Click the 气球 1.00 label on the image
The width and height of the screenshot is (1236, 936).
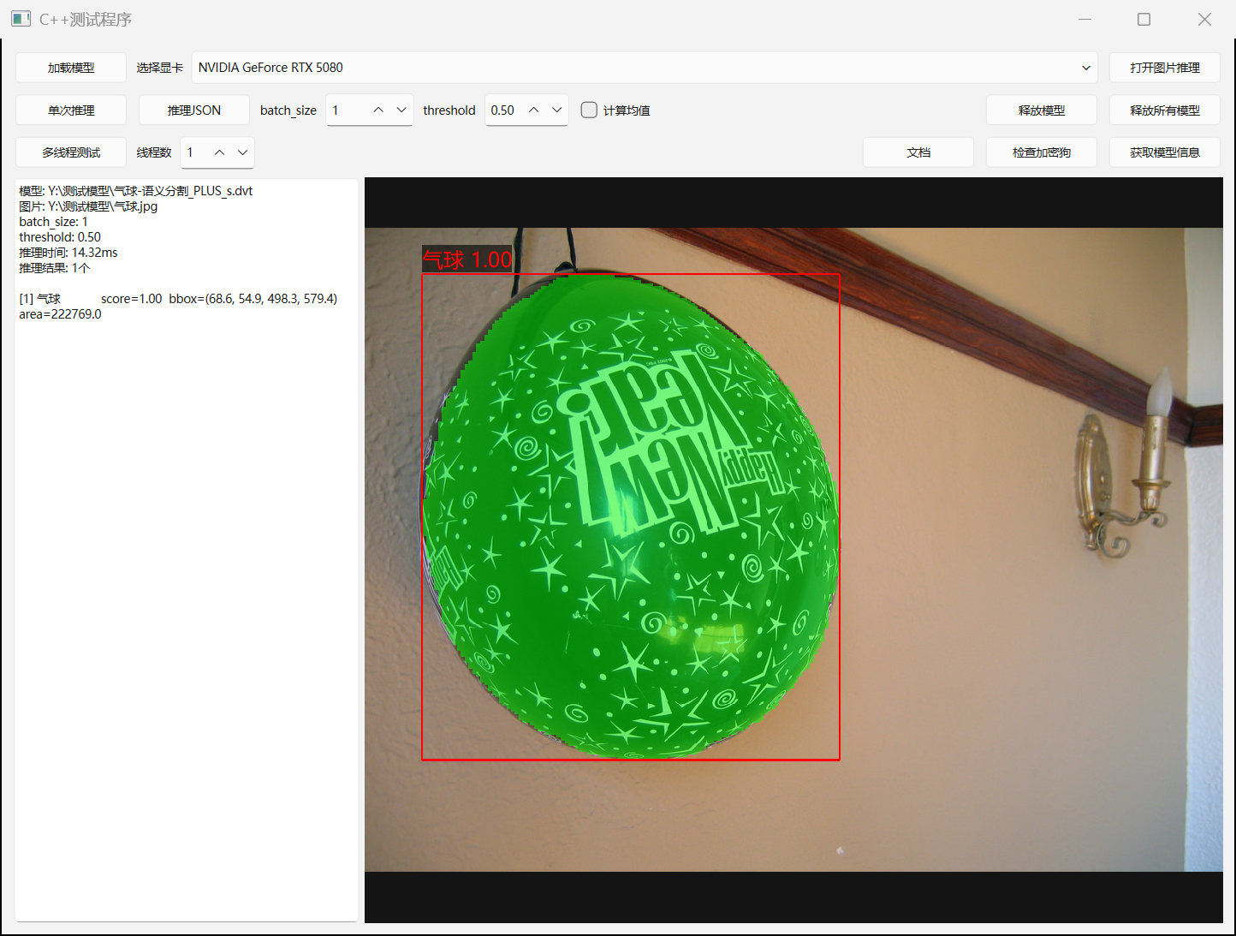tap(467, 259)
